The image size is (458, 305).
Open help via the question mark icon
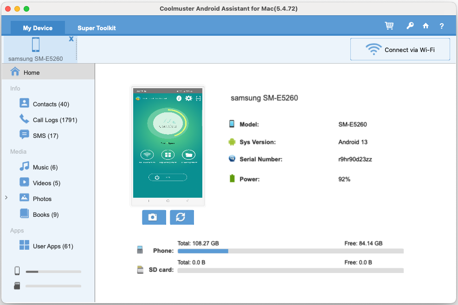click(441, 26)
